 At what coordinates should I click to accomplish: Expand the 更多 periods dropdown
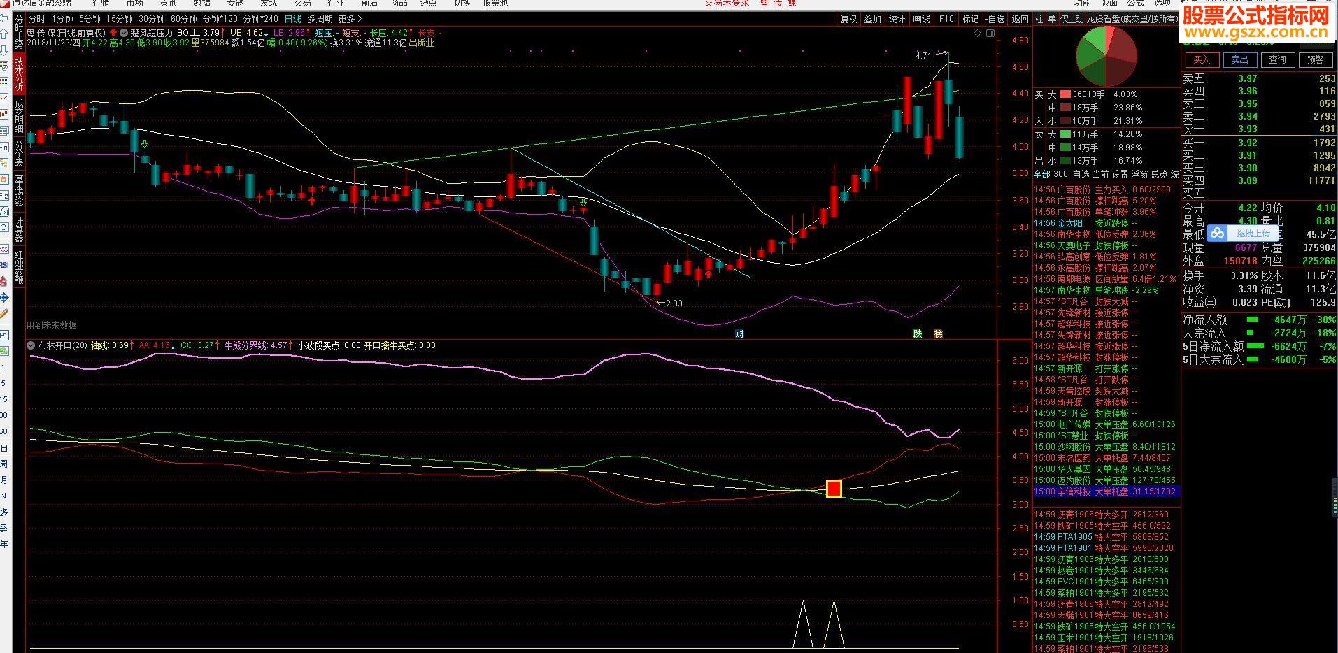(x=350, y=19)
